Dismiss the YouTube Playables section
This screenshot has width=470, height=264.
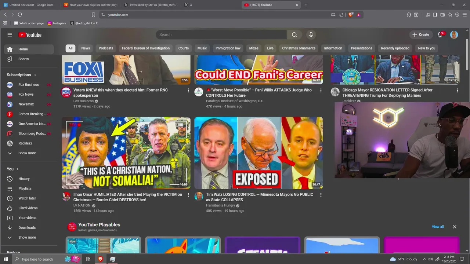tap(454, 227)
